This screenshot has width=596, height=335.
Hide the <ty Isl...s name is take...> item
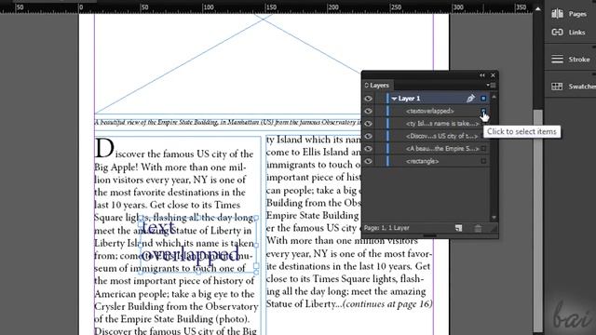368,124
